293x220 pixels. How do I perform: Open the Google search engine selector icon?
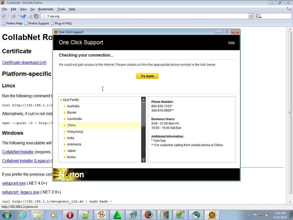point(259,16)
